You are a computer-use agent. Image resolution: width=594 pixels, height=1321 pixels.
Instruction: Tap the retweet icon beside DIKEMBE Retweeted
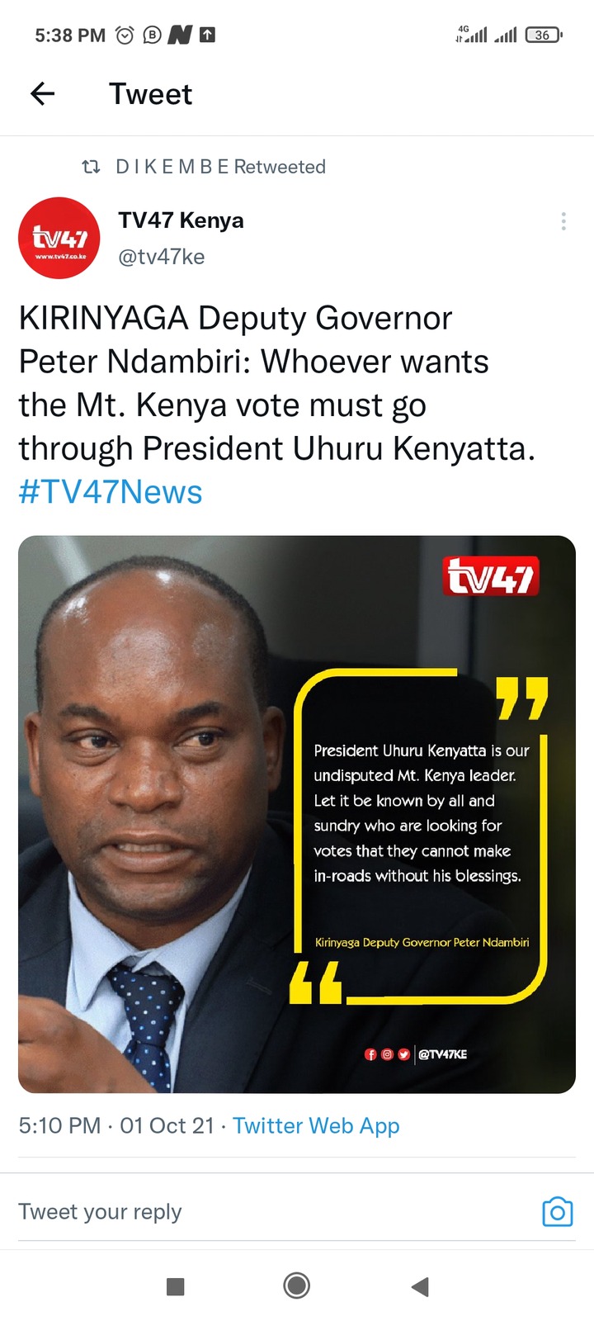point(91,167)
